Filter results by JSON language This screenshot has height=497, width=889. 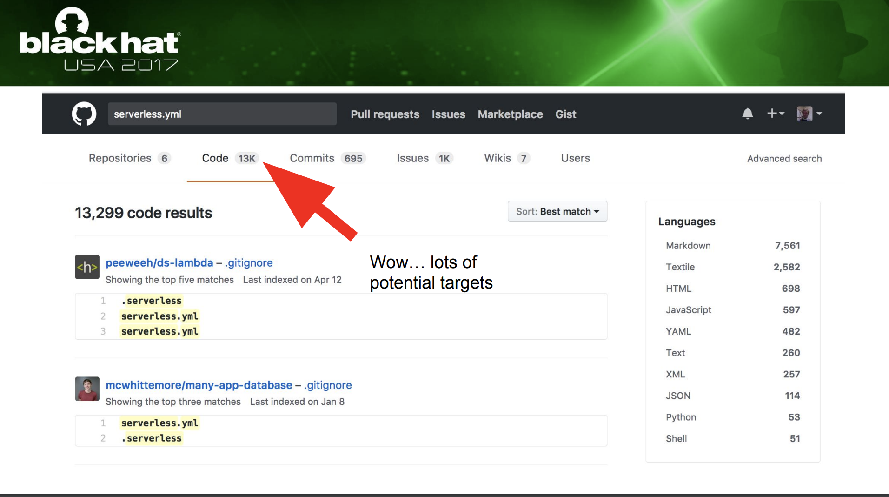tap(733, 396)
